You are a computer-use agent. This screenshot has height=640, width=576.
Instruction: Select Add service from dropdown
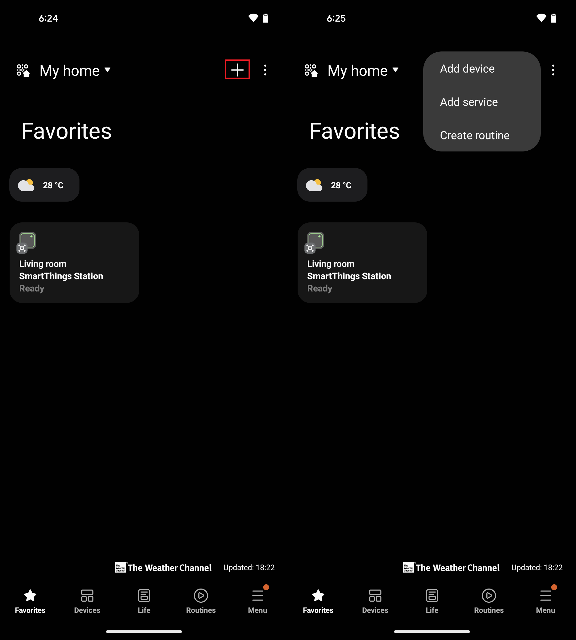pyautogui.click(x=469, y=102)
